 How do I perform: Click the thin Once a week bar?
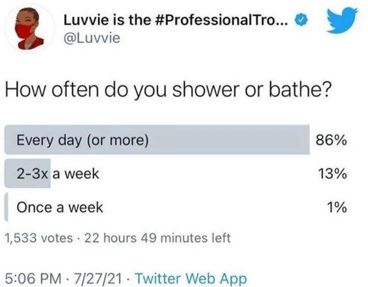point(6,207)
